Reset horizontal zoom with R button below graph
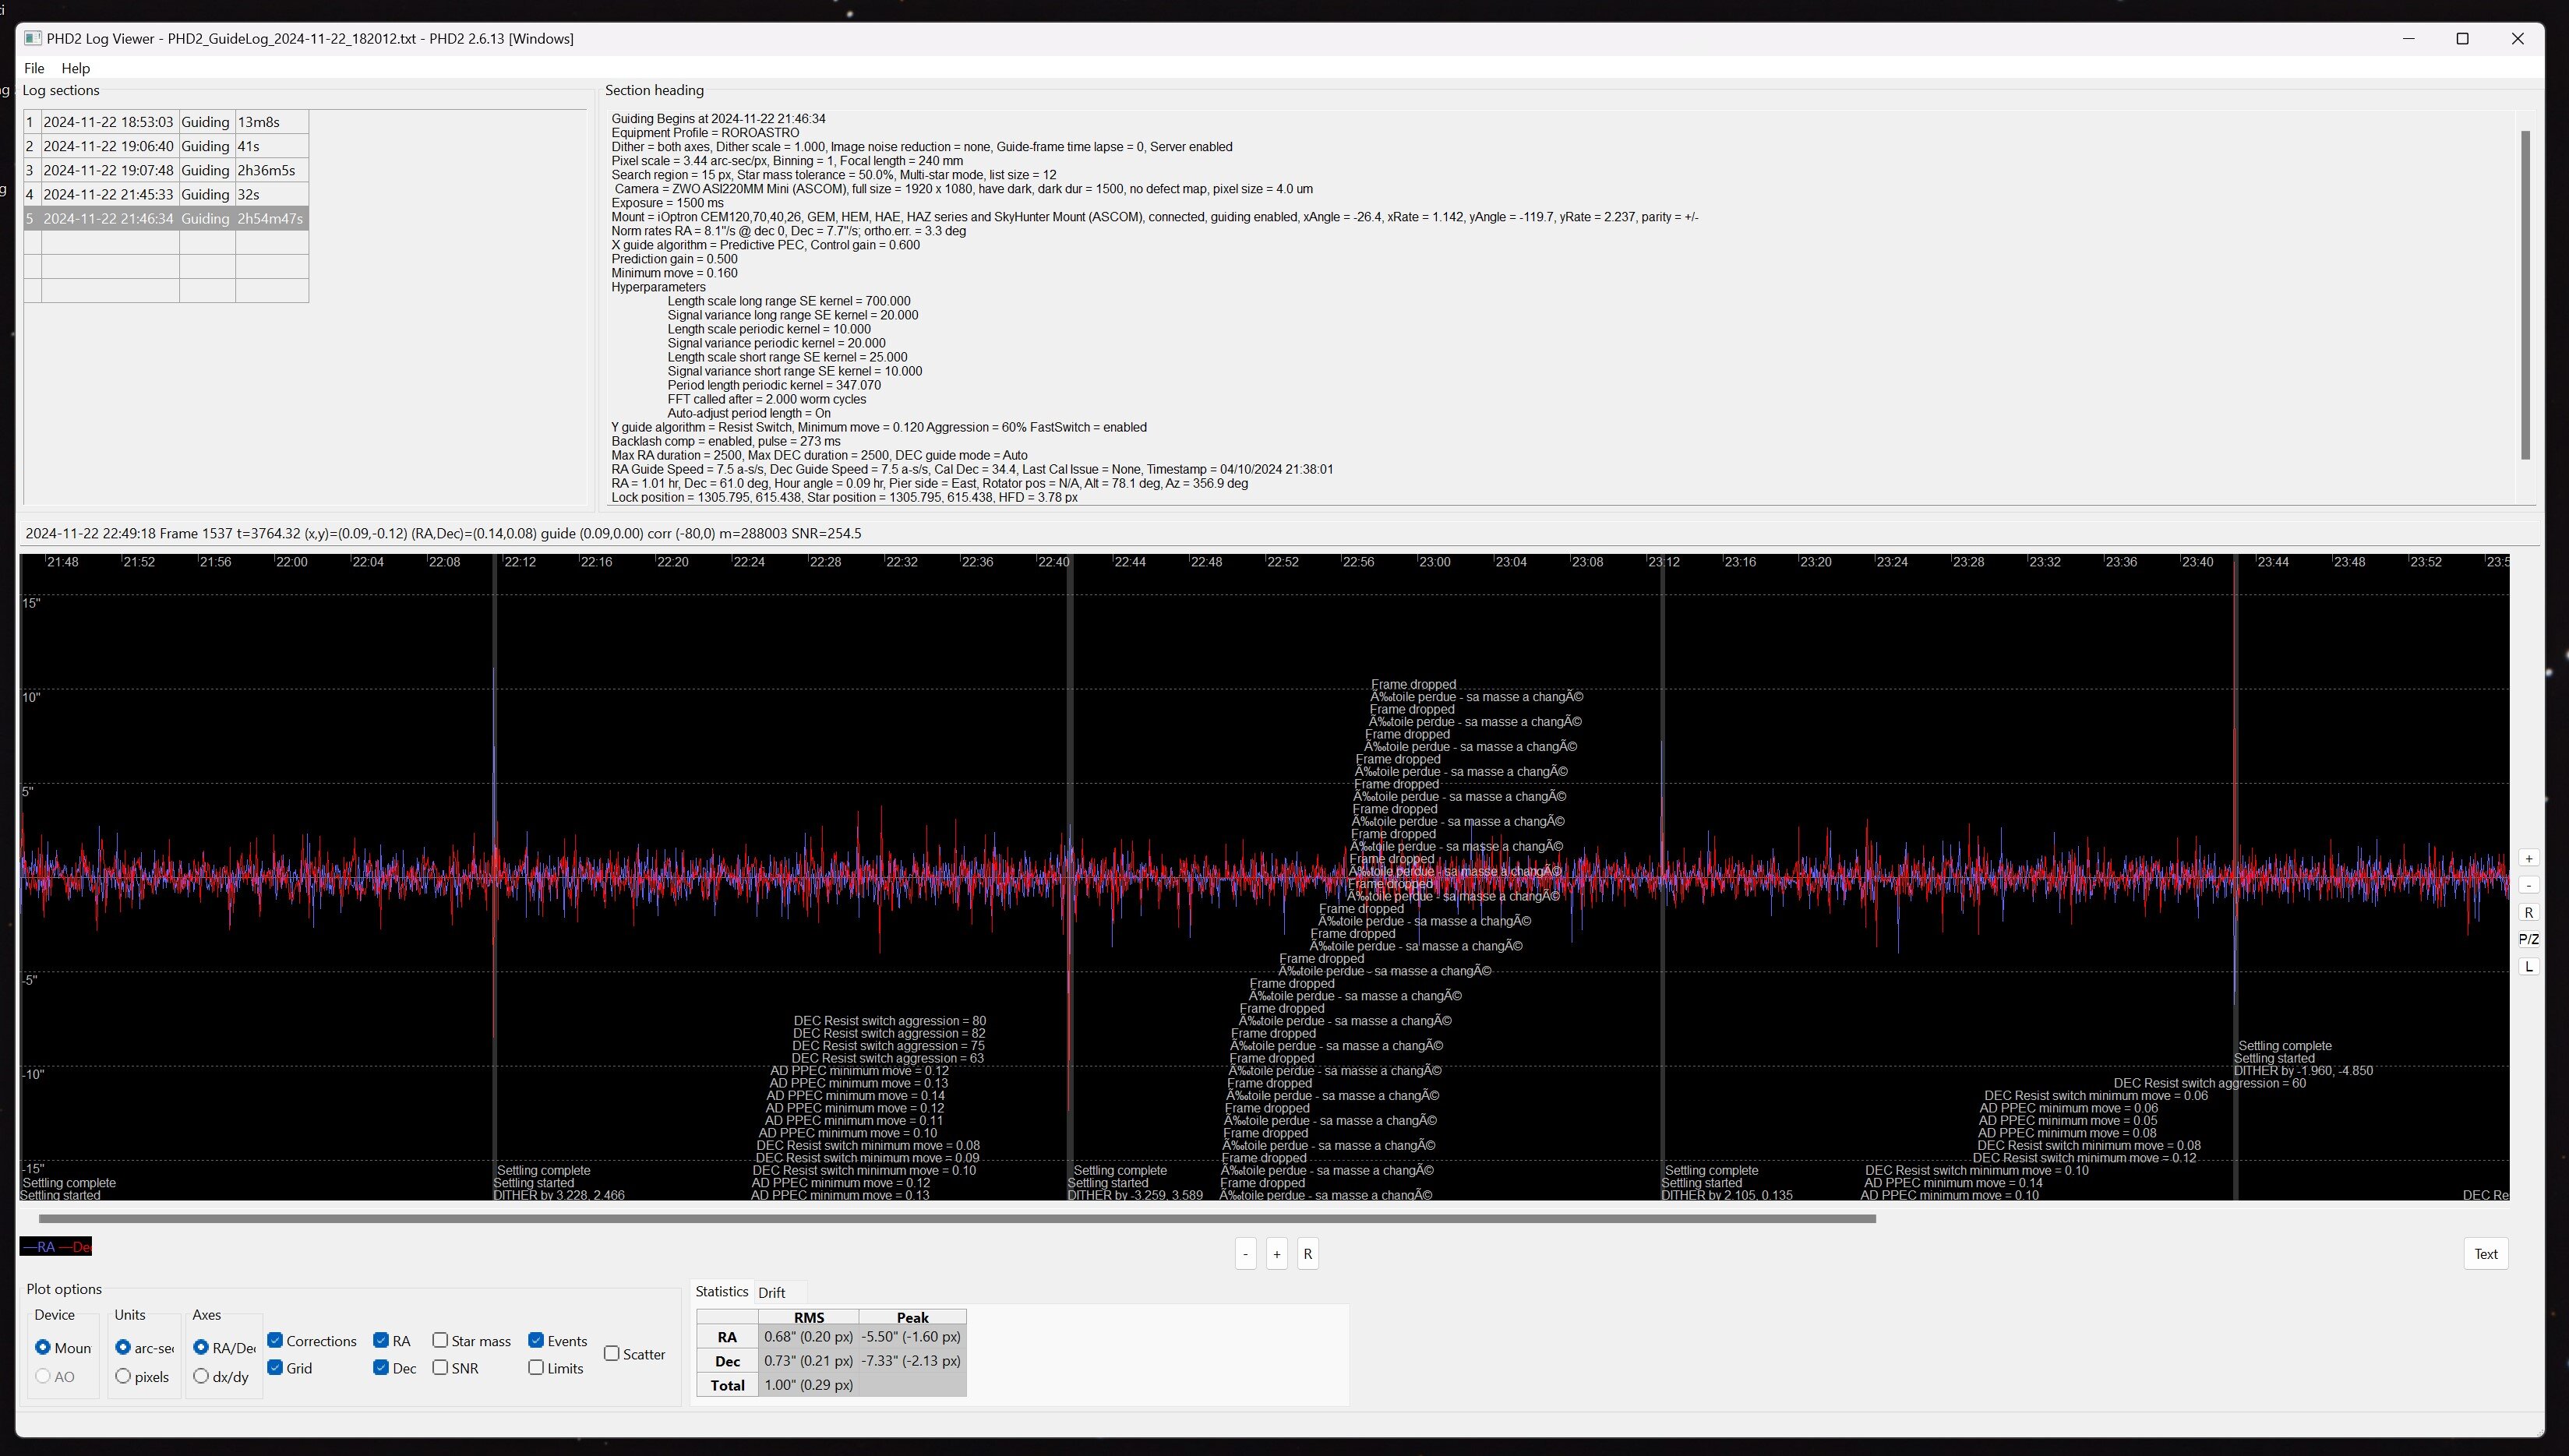The height and width of the screenshot is (1456, 2569). 1307,1254
